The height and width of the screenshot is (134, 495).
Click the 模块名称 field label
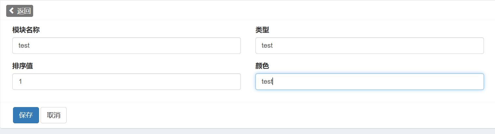click(x=26, y=30)
